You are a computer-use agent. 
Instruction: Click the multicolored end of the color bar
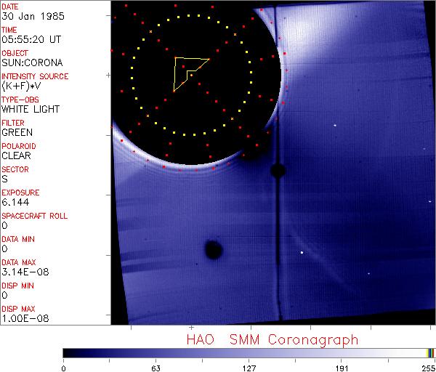(x=430, y=352)
